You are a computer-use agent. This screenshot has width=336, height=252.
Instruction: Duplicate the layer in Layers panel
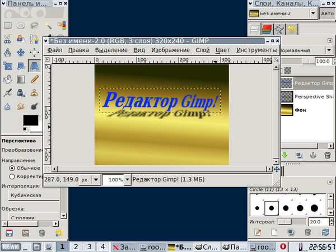pyautogui.click(x=298, y=155)
